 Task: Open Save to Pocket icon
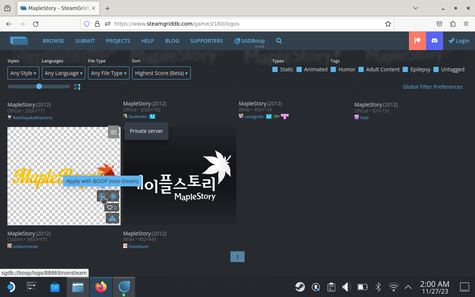[x=439, y=24]
